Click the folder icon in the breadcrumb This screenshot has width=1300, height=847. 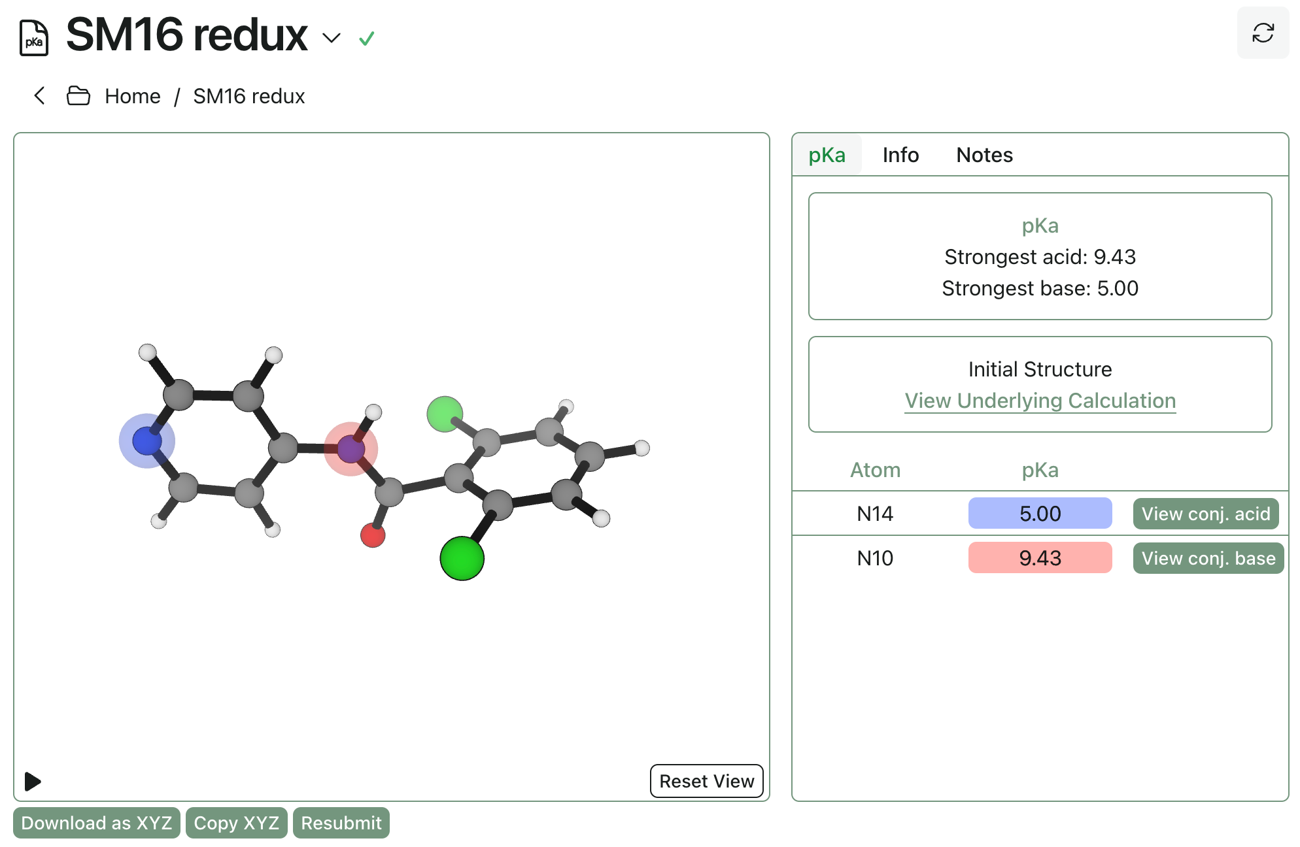[78, 96]
